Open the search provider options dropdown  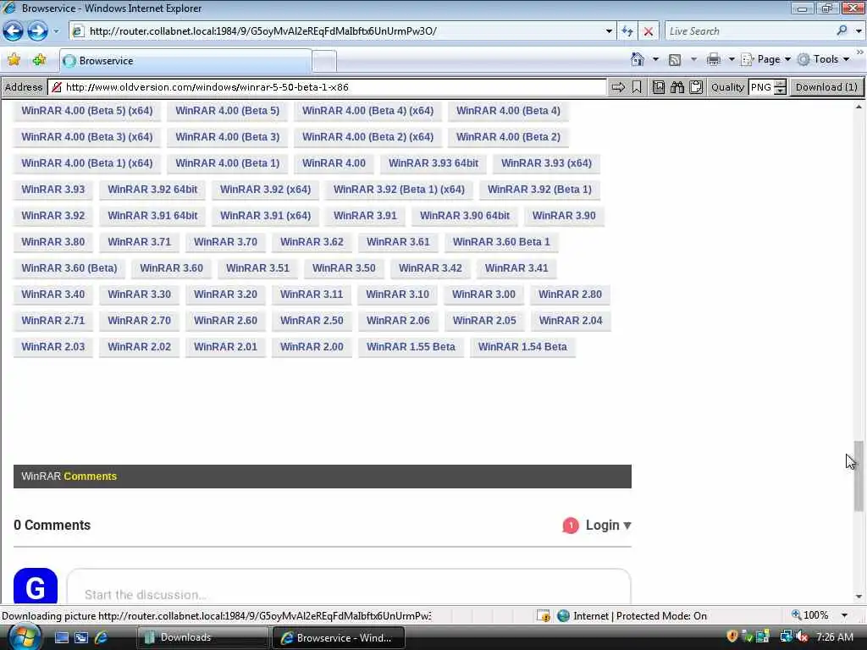[x=859, y=31]
